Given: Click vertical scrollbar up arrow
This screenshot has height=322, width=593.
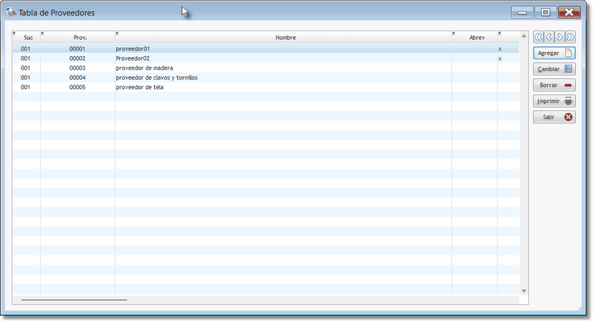Looking at the screenshot, I should point(524,36).
